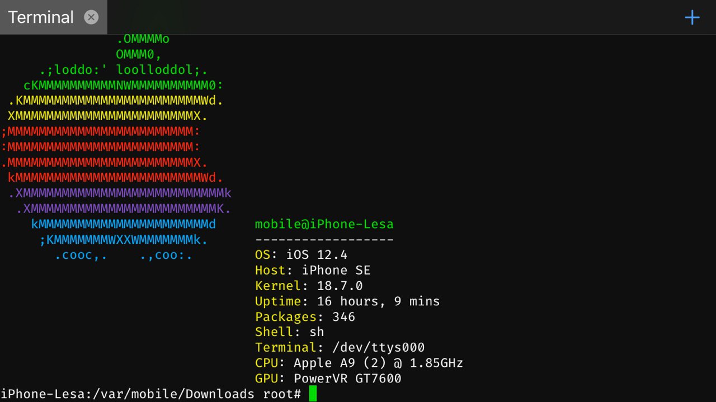Screen dimensions: 716x402
Task: Click the iPhone-Lesa:/var/mobile/Downloads root# prompt
Action: [151, 394]
